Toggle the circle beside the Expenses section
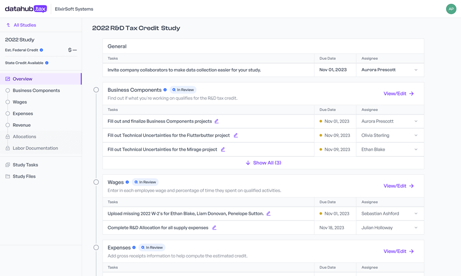Viewport: 461px width, 276px height. 96,248
